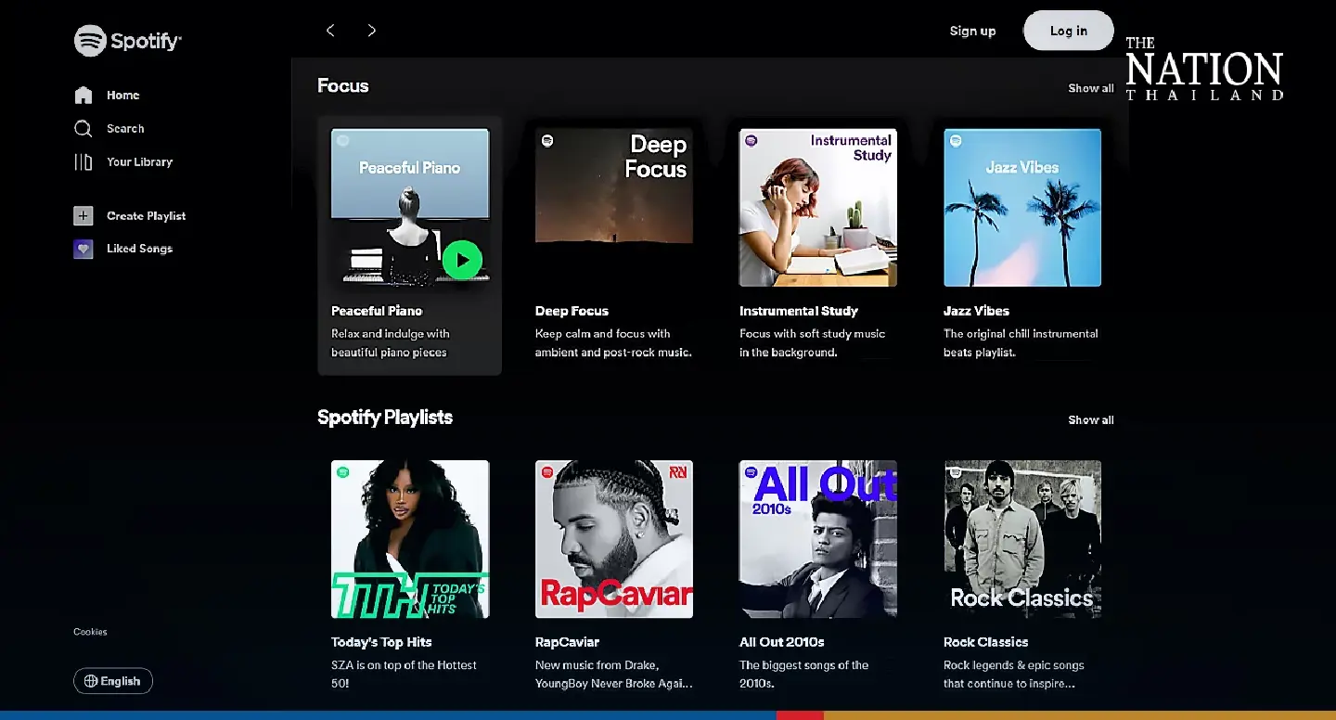Screen dimensions: 1336x720
Task: Show all Focus playlists
Action: [1091, 88]
